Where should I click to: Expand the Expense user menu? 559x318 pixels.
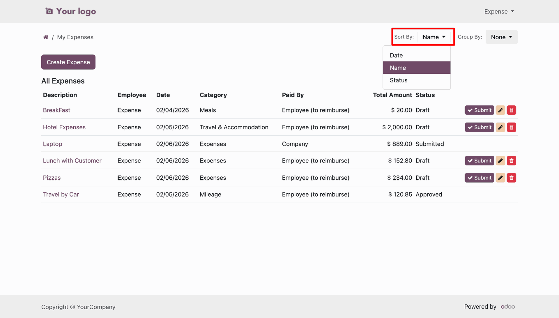point(499,12)
